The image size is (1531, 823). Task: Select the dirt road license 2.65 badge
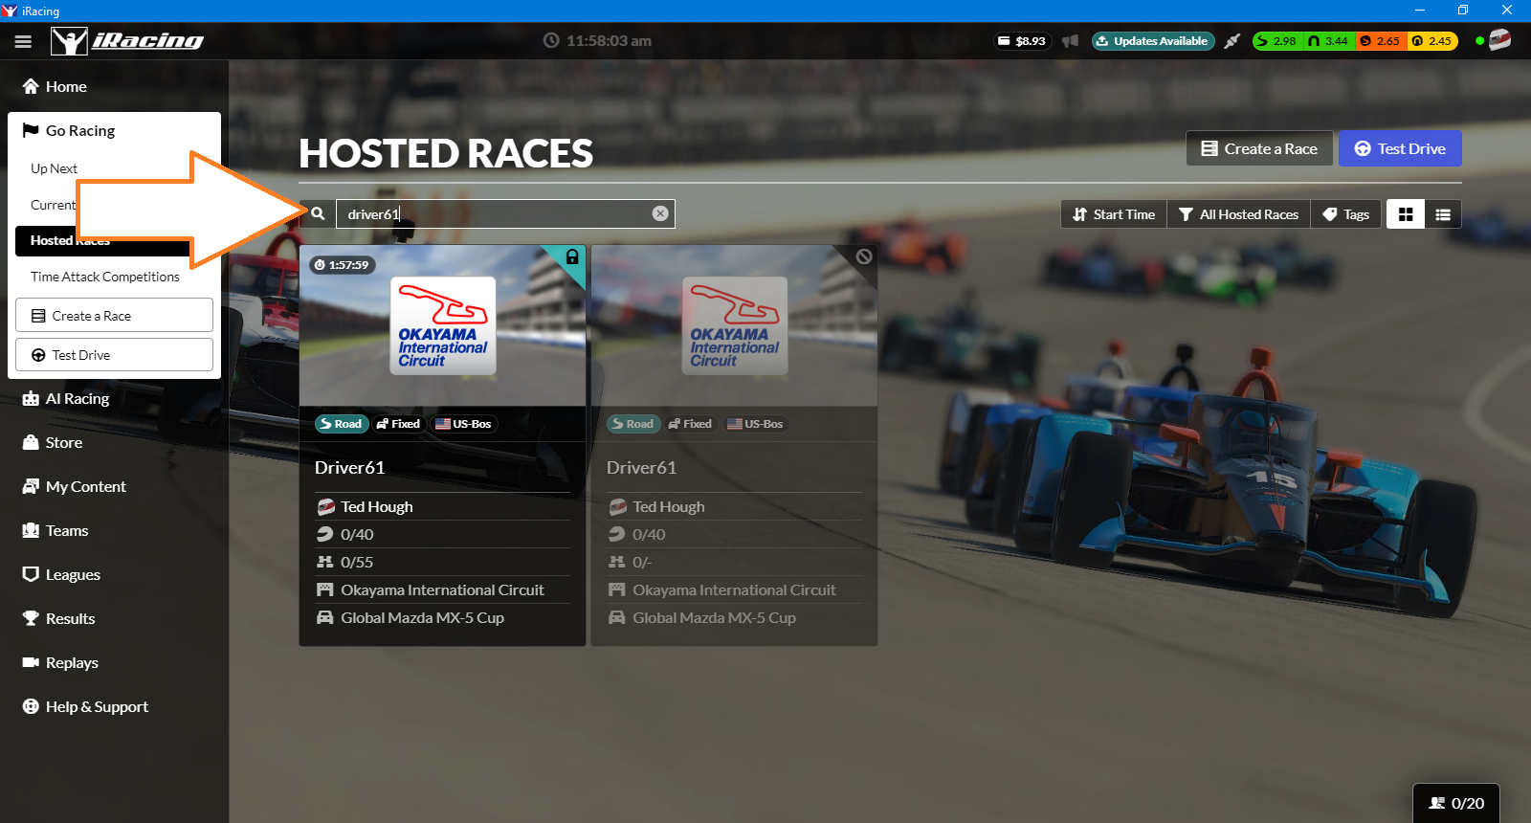1381,41
